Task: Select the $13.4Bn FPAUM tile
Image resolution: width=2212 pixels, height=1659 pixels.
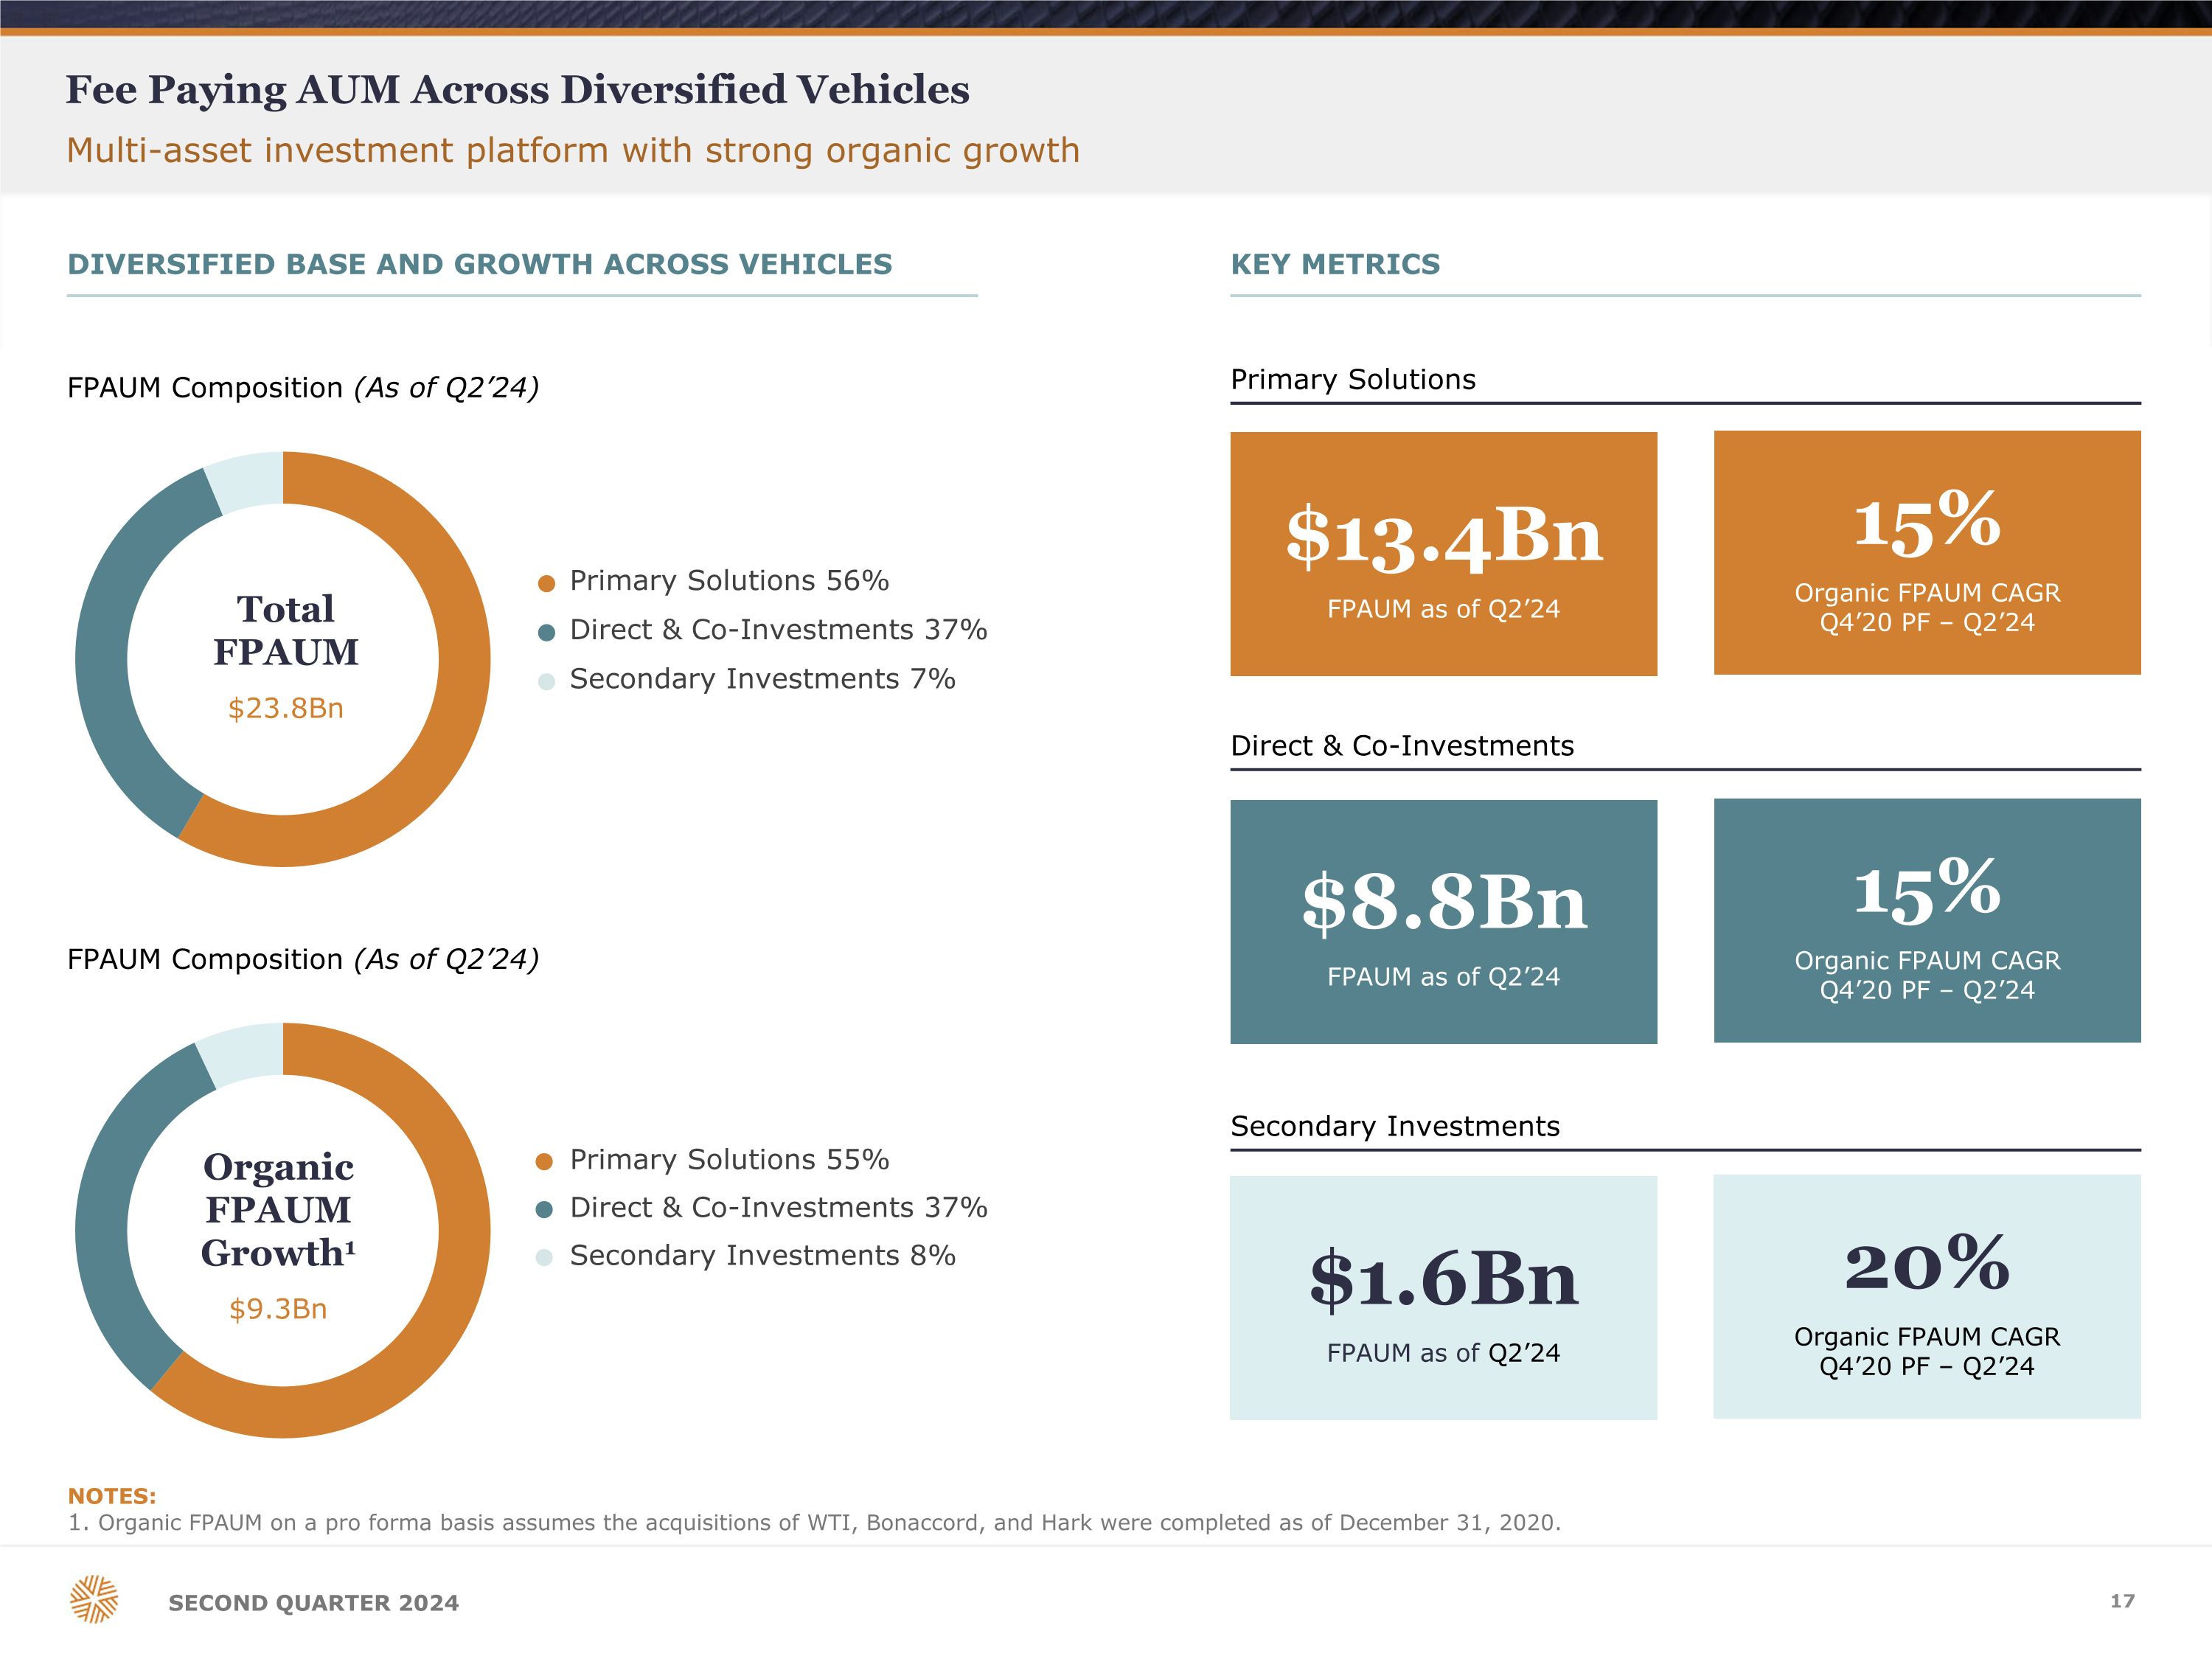Action: coord(1443,554)
